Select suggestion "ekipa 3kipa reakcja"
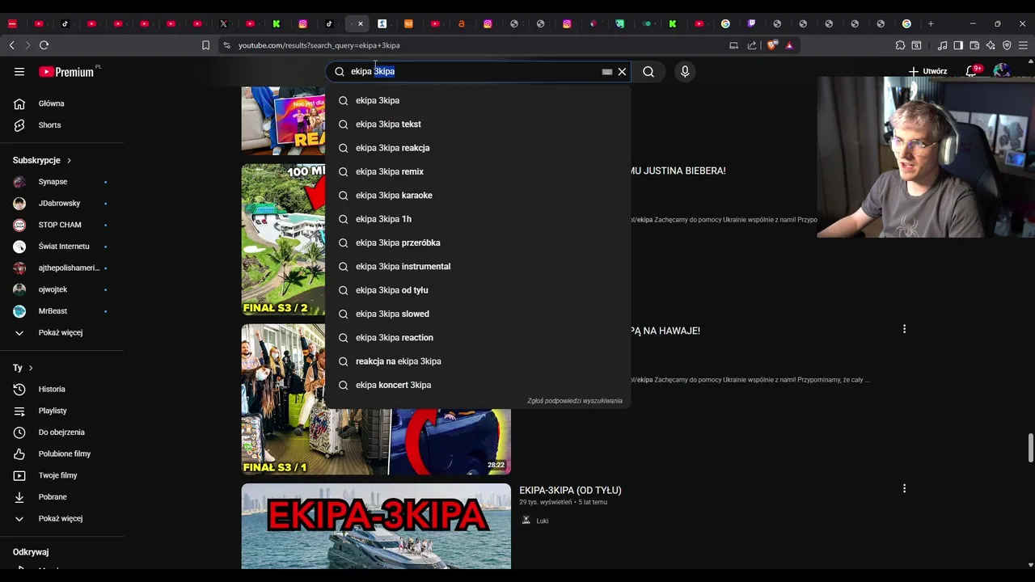 (477, 148)
